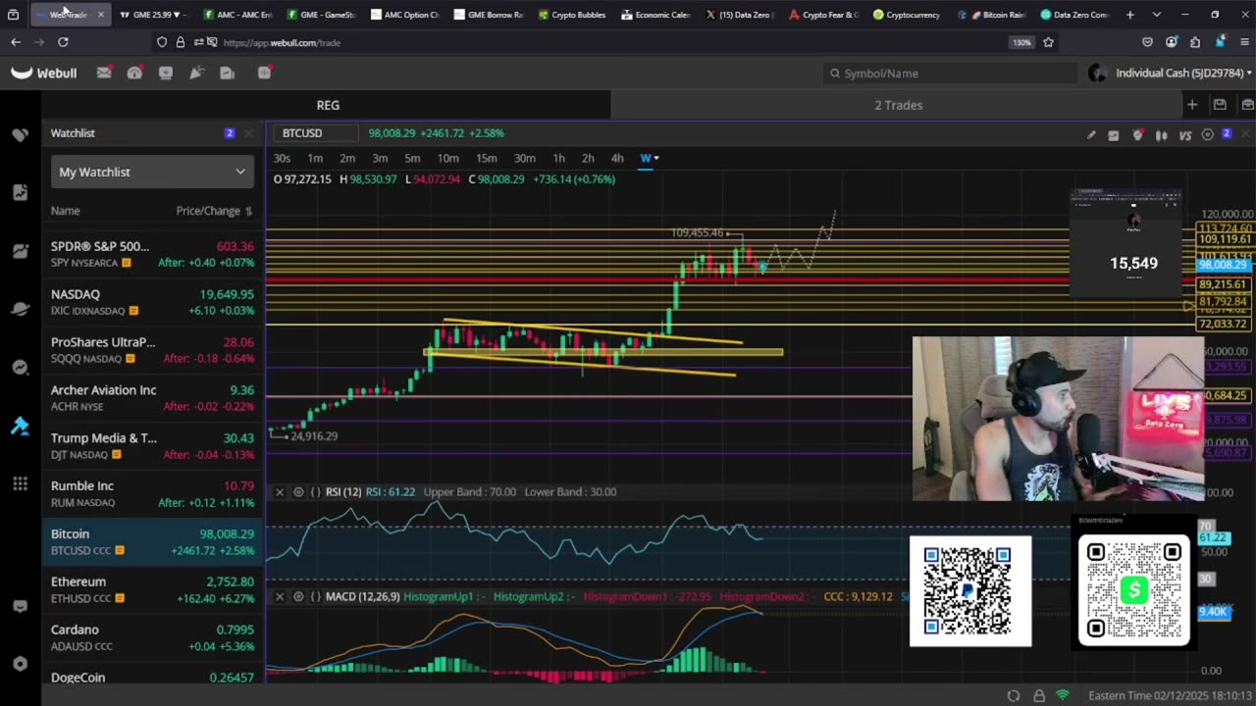Sort watchlist by Price/Change column

214,211
